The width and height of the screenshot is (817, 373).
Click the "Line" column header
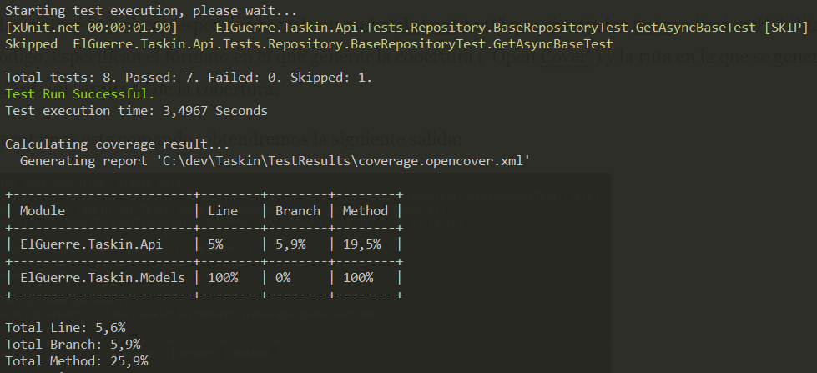(223, 211)
